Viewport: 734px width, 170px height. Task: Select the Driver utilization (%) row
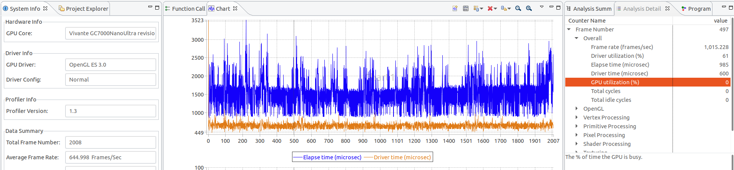[648, 56]
